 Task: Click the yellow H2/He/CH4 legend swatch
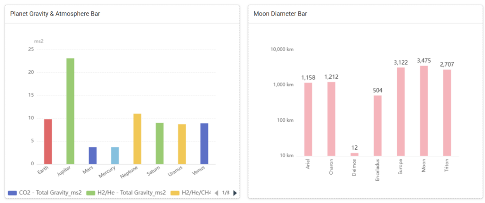[x=175, y=193]
